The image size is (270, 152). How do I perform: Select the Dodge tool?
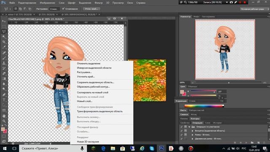[4, 89]
